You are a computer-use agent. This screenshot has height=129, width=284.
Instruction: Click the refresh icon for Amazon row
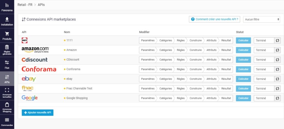click(x=277, y=50)
